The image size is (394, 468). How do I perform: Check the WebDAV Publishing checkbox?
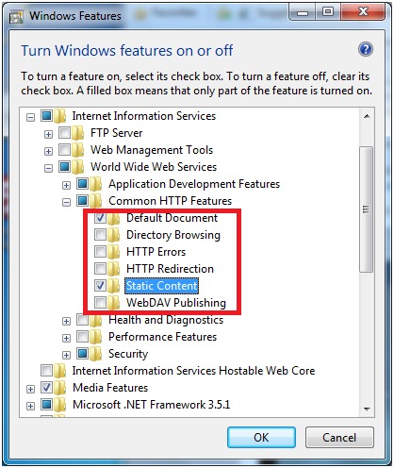[x=101, y=303]
